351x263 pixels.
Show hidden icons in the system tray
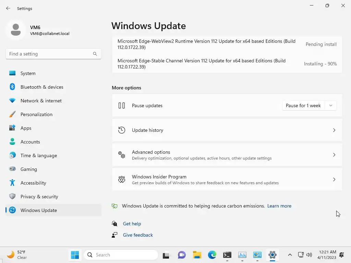click(x=290, y=255)
